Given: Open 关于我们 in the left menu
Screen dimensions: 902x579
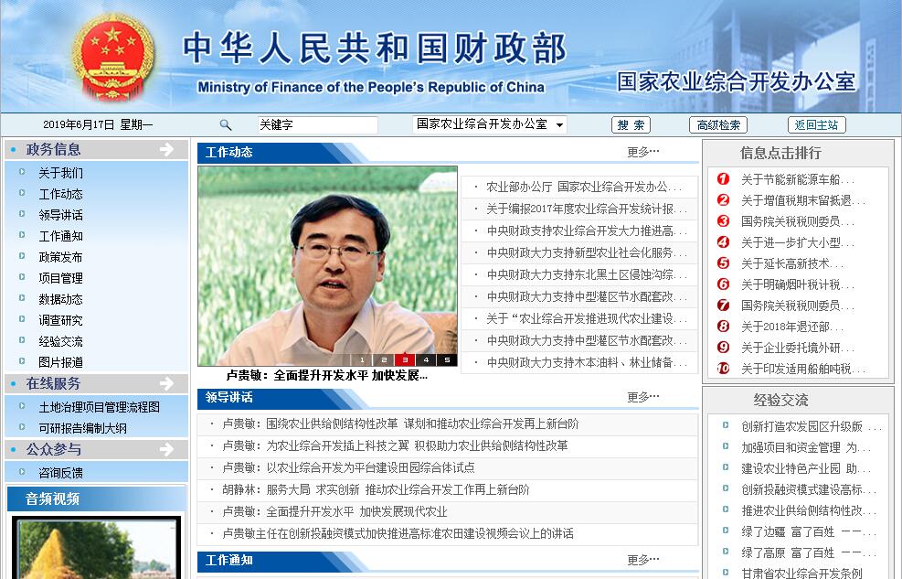Looking at the screenshot, I should point(60,173).
